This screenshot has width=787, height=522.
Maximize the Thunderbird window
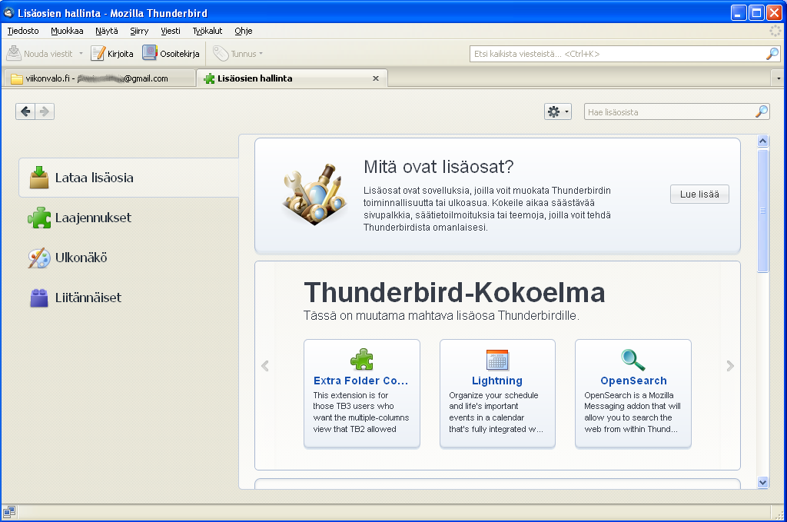click(756, 12)
